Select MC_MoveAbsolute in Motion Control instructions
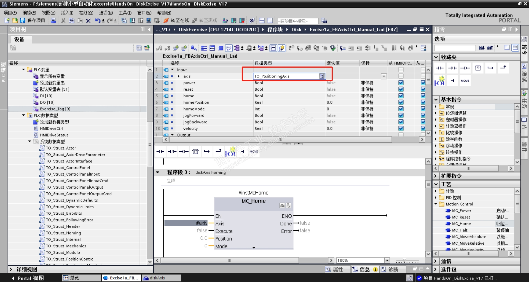529x282 pixels. pos(469,237)
